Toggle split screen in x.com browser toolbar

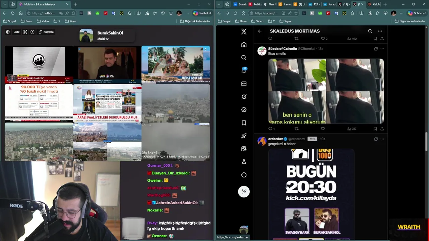[361, 13]
